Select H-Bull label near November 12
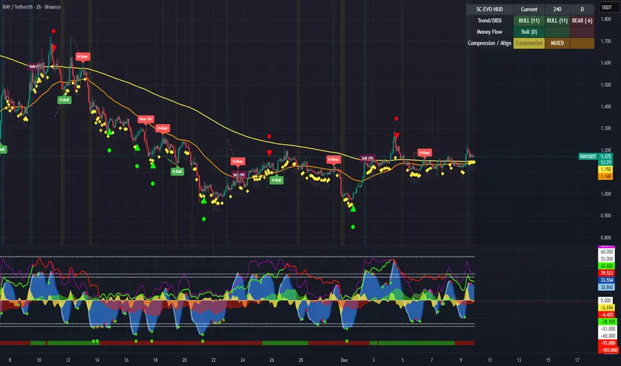 pos(64,100)
